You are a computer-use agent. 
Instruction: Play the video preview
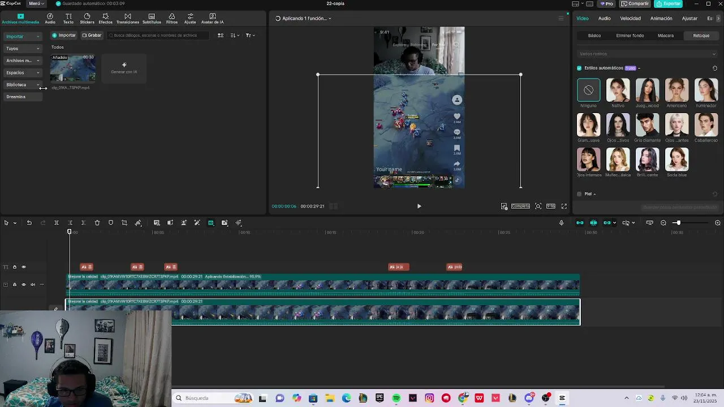(x=419, y=206)
